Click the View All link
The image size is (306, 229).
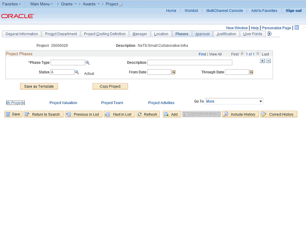tap(215, 54)
